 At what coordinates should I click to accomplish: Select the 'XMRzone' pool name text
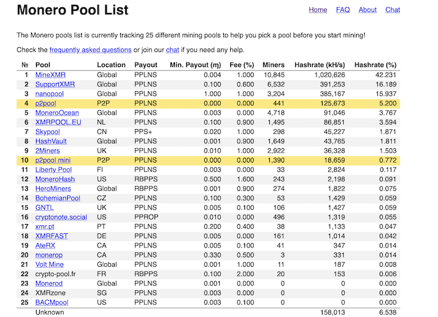tap(50, 293)
